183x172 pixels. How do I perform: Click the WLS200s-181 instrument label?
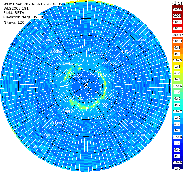pos(16,9)
